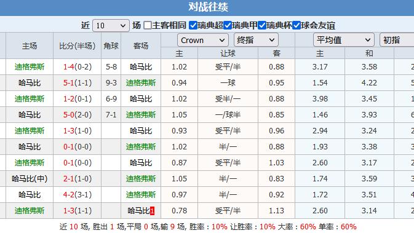Uncheck the 瑞典超 league filter
The image size is (414, 233).
[193, 26]
